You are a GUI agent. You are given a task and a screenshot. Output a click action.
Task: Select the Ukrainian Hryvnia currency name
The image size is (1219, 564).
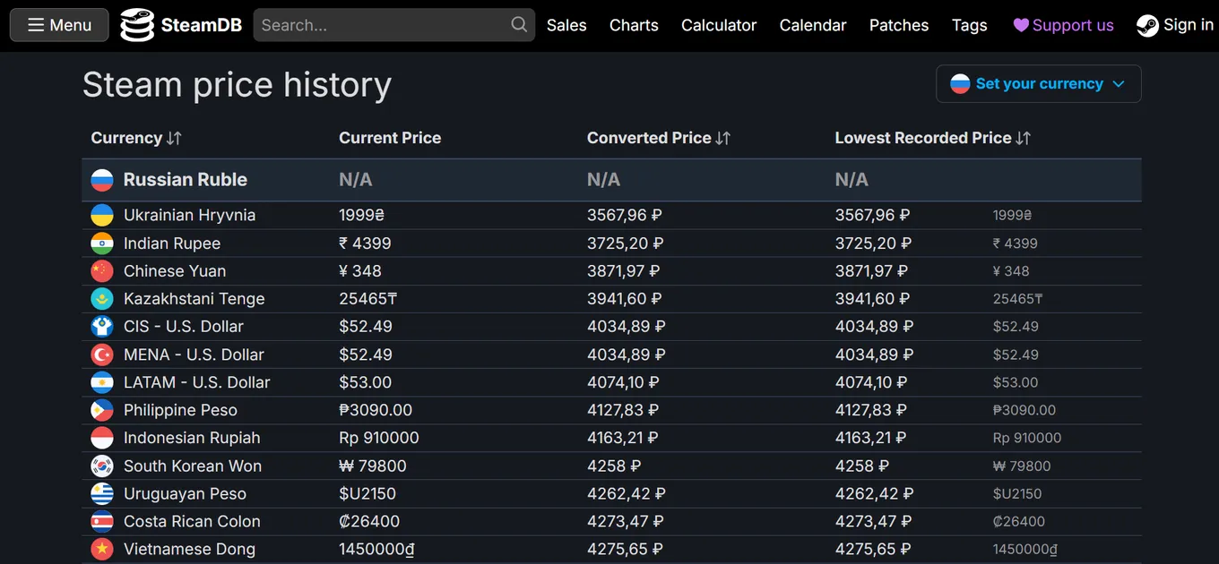coord(189,215)
